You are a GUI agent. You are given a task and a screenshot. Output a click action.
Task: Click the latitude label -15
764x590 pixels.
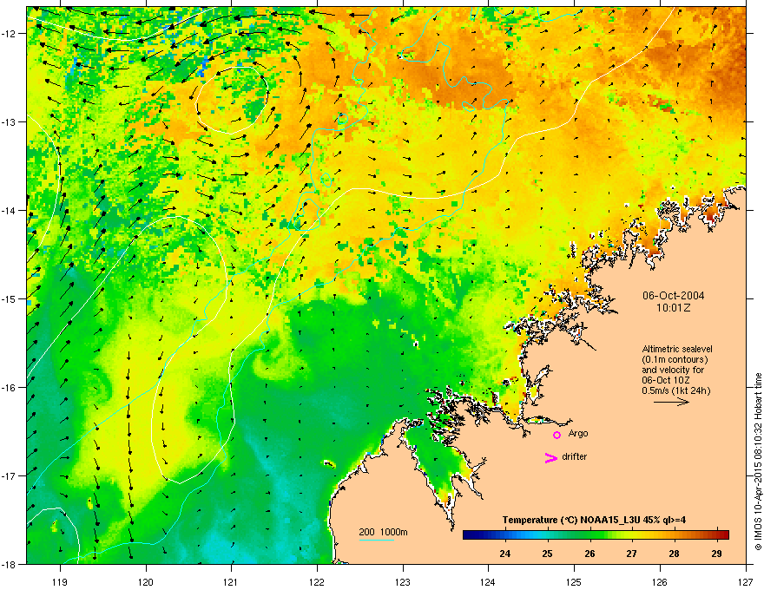point(9,298)
